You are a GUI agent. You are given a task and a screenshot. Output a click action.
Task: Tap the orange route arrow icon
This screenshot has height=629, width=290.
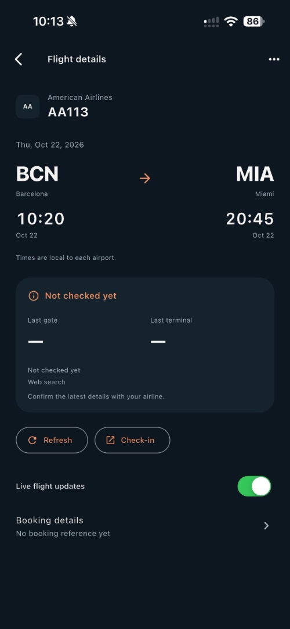coord(145,178)
